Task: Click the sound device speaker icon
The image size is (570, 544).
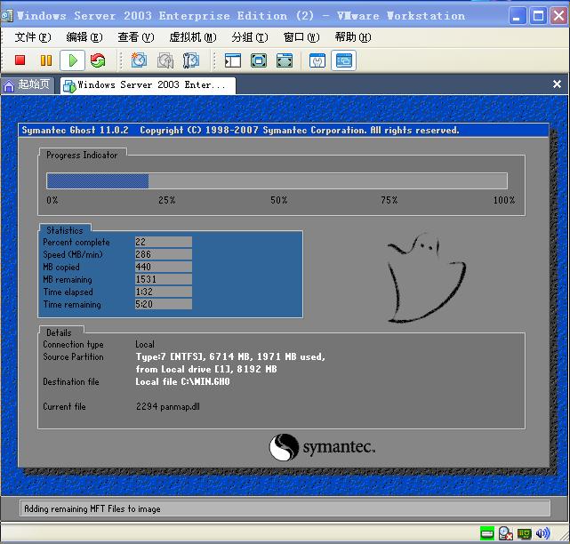Action: click(543, 533)
